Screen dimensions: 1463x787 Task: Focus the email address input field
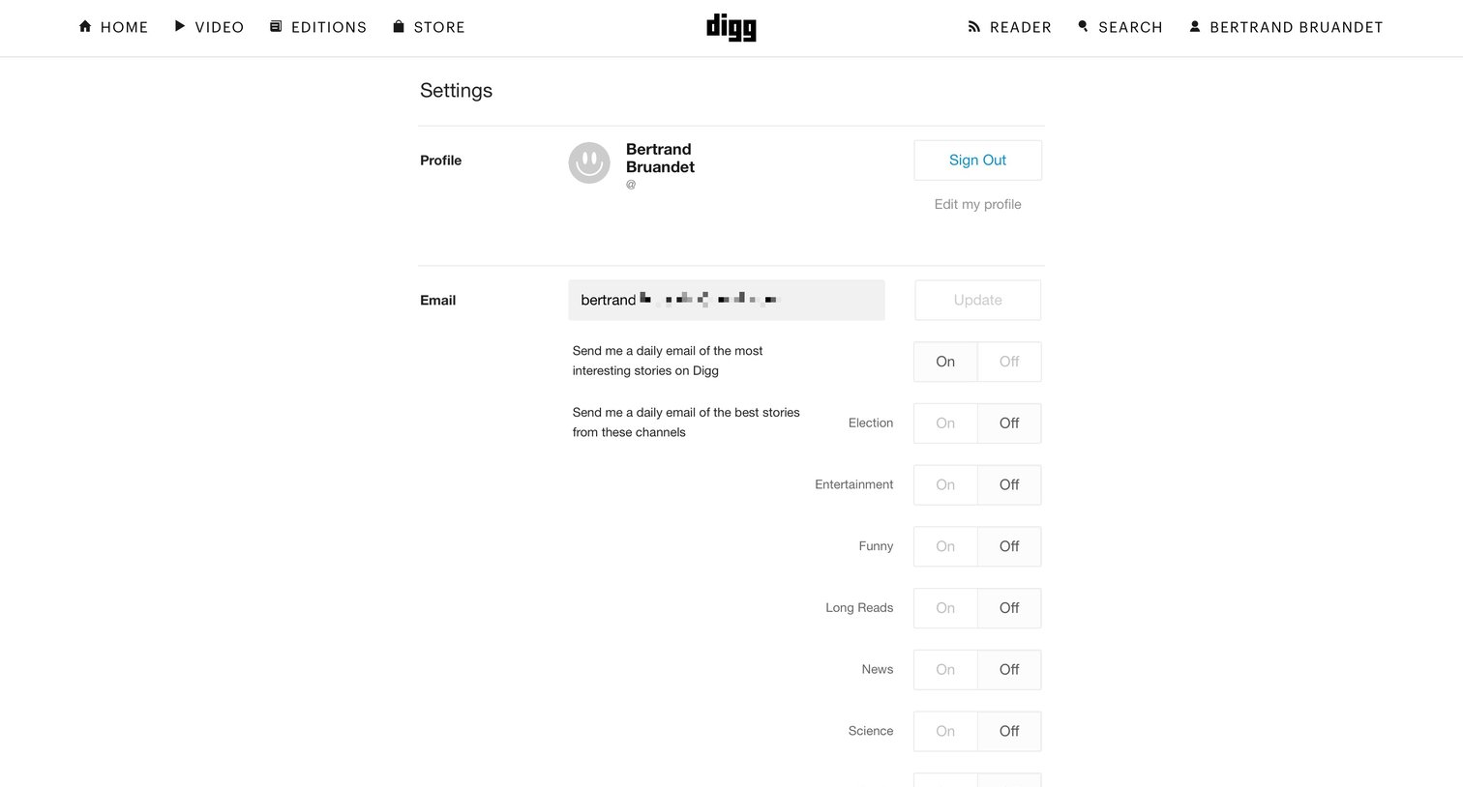tap(727, 300)
